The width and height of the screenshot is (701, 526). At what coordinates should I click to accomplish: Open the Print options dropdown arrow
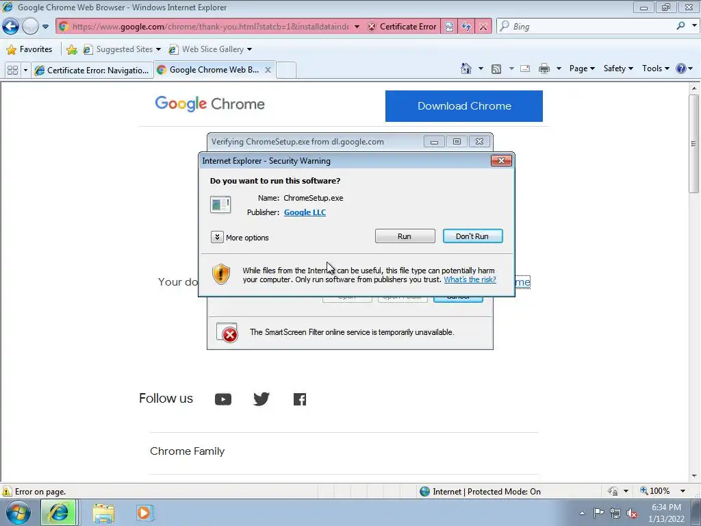pyautogui.click(x=559, y=68)
